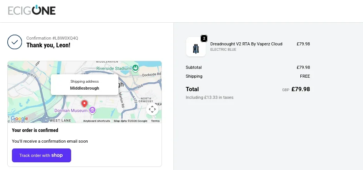This screenshot has height=170, width=363.
Task: Click the red location pin on map
Action: 85,103
